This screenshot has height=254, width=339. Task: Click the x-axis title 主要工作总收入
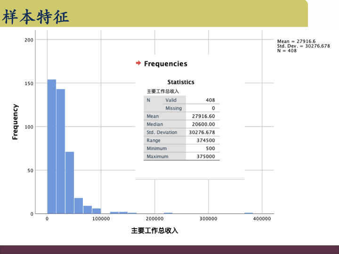(154, 231)
